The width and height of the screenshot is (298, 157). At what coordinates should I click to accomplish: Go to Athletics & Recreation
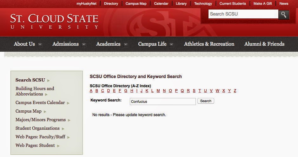tap(209, 44)
